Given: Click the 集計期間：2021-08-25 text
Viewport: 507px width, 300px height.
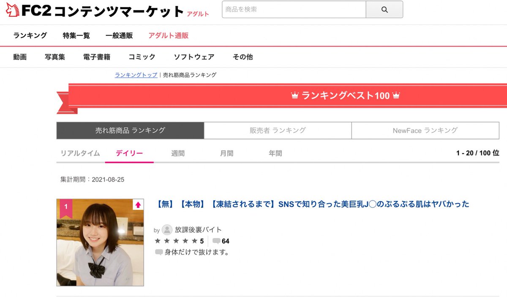Looking at the screenshot, I should point(93,179).
